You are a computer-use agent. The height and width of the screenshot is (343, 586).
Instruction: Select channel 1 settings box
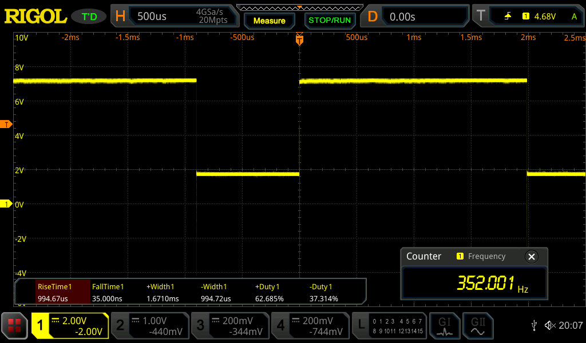coord(70,326)
